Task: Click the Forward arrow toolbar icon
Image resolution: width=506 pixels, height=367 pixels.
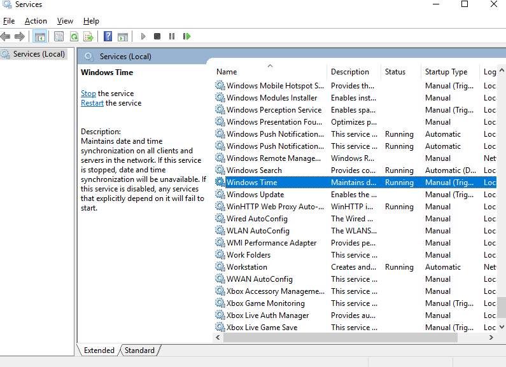Action: click(x=20, y=36)
